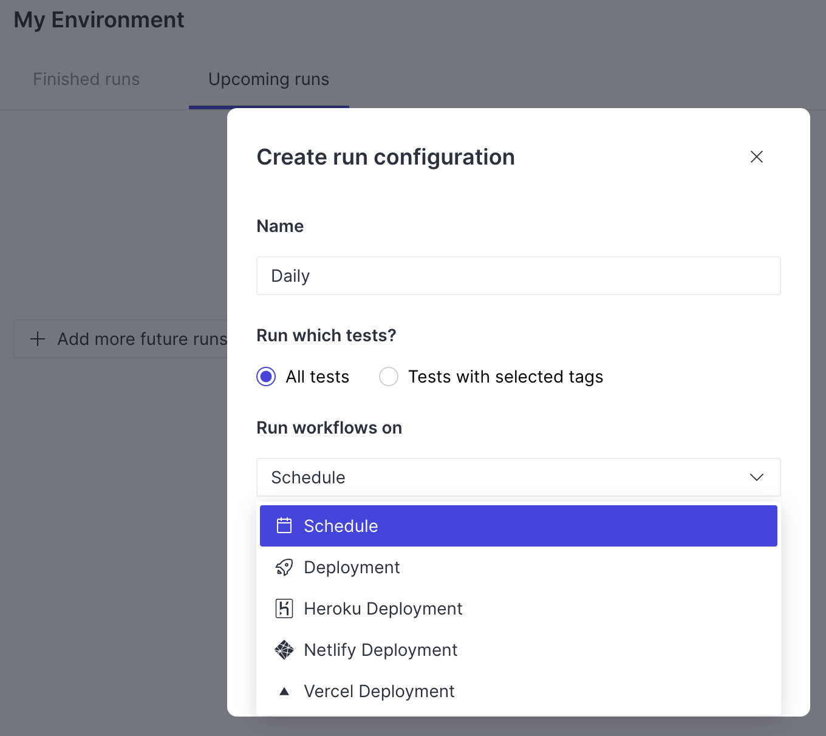This screenshot has height=736, width=826.
Task: Focus the Name input field containing Daily
Action: click(518, 276)
